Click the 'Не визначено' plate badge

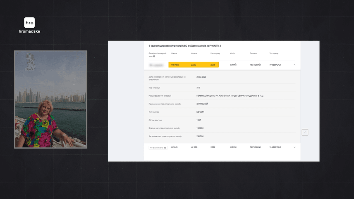pyautogui.click(x=156, y=147)
